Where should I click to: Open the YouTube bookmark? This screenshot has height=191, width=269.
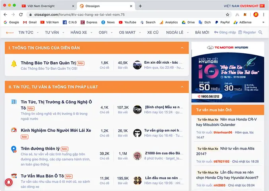[x=128, y=22]
